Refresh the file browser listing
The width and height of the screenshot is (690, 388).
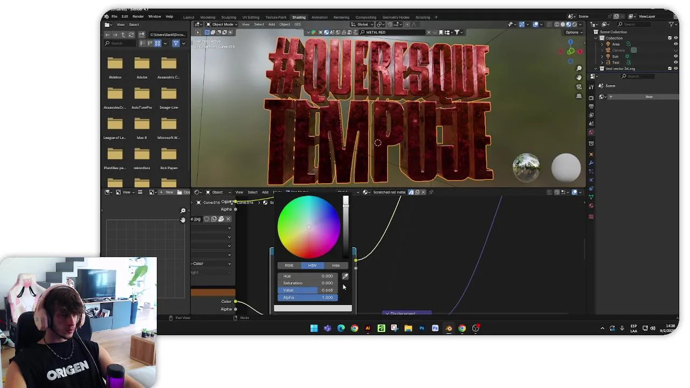tap(131, 34)
